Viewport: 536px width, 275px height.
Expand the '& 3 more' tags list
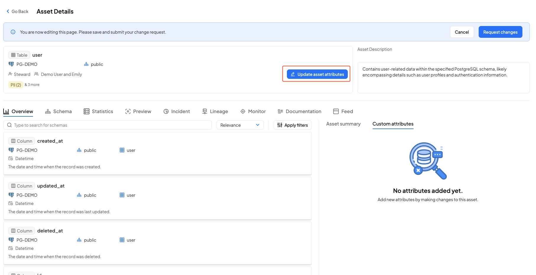(32, 85)
